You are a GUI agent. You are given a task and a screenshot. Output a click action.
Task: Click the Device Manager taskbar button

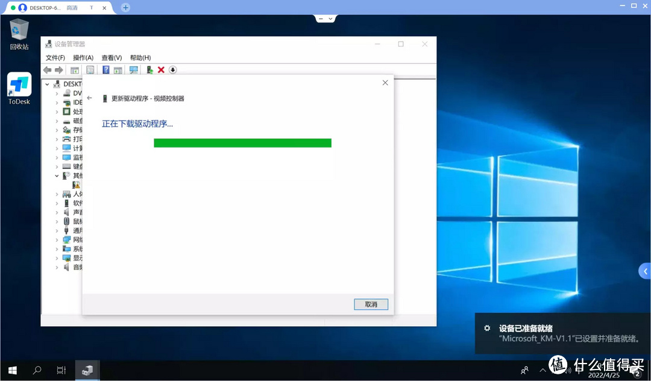[87, 370]
